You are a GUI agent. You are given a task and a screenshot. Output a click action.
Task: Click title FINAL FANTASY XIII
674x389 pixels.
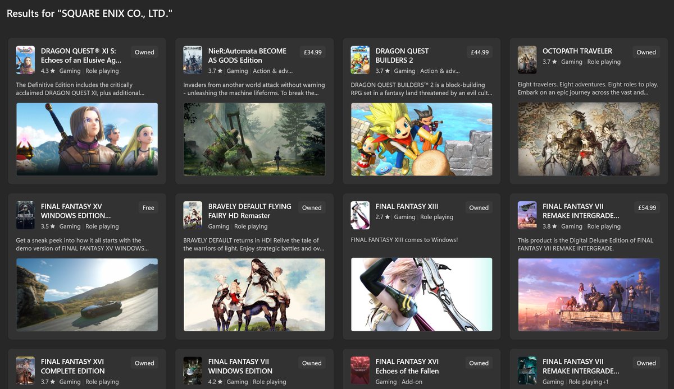407,206
